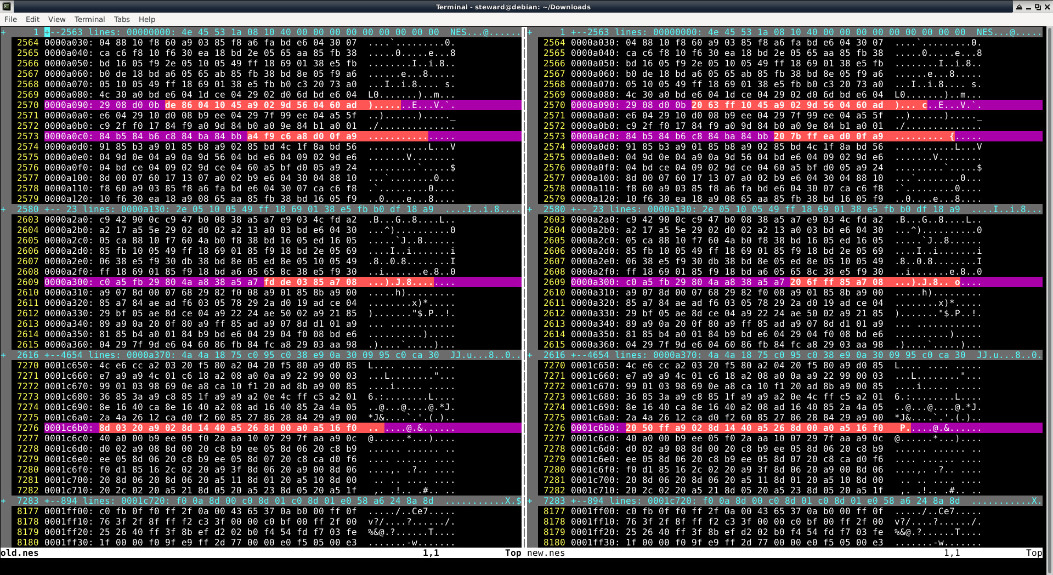Click line 2603 in new.nes pane
The image size is (1053, 575).
click(x=785, y=220)
